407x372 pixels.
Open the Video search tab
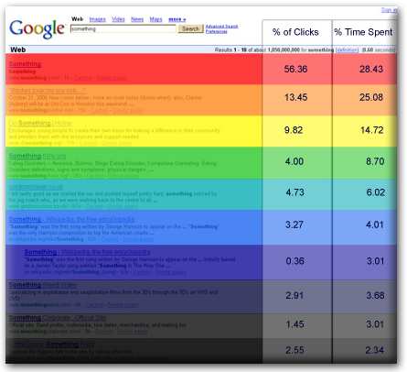pos(118,19)
